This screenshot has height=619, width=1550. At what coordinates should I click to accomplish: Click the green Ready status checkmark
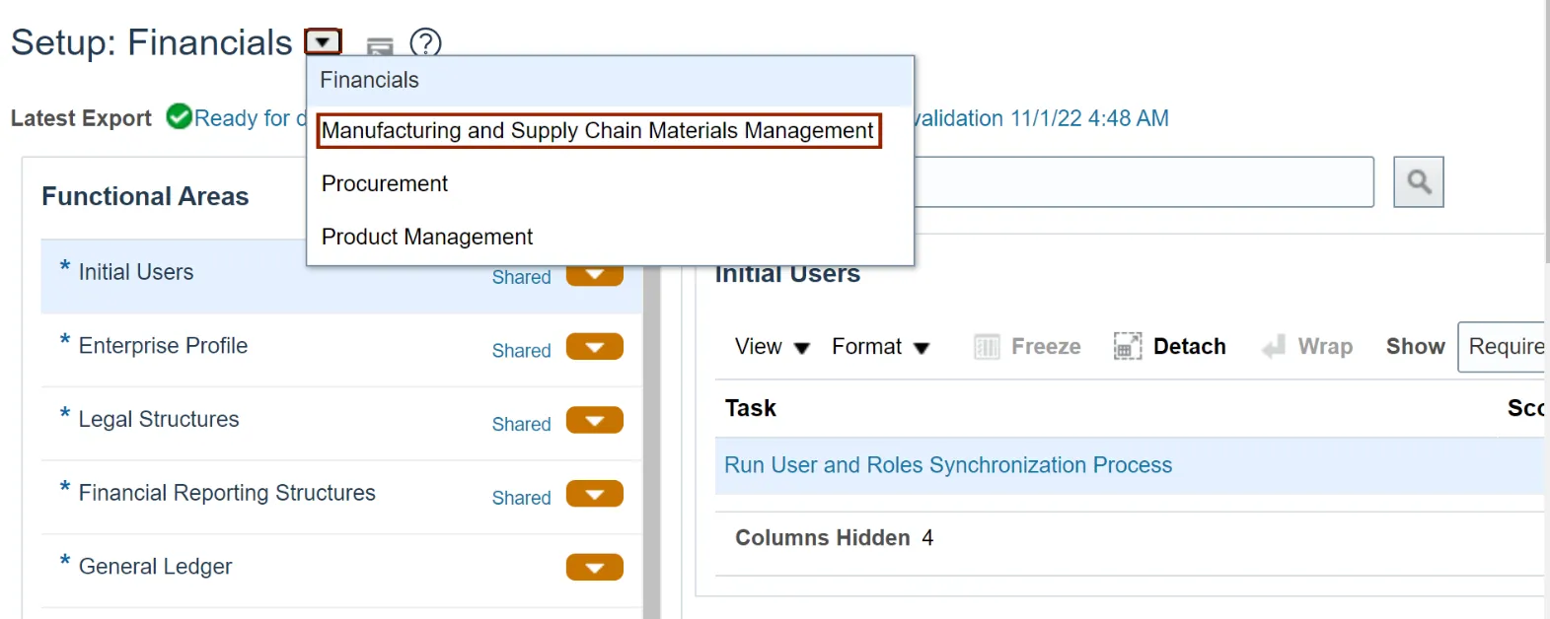click(180, 117)
